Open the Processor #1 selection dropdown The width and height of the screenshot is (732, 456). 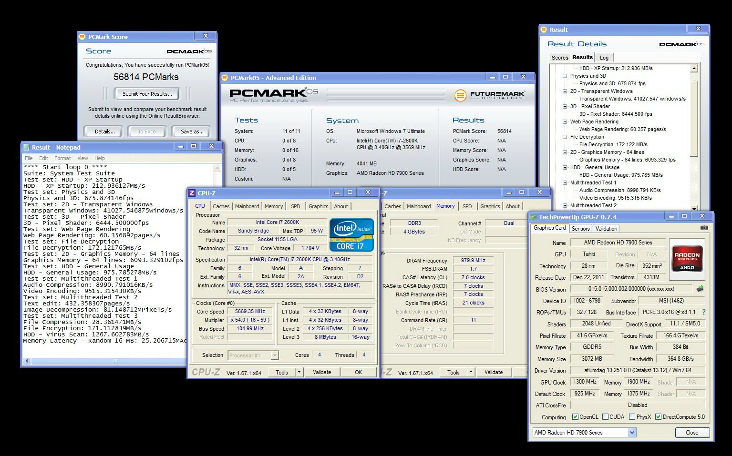point(275,355)
